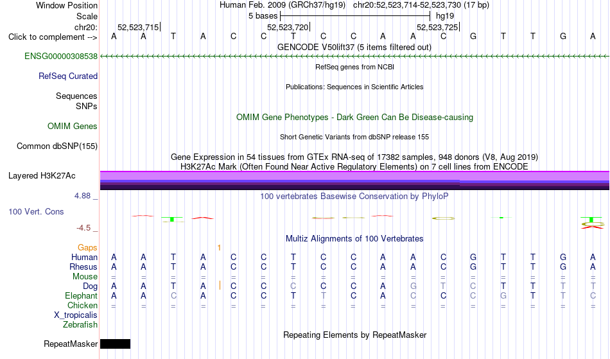This screenshot has width=610, height=359.
Task: Click the '5 bases' scale bar
Action: [355, 16]
